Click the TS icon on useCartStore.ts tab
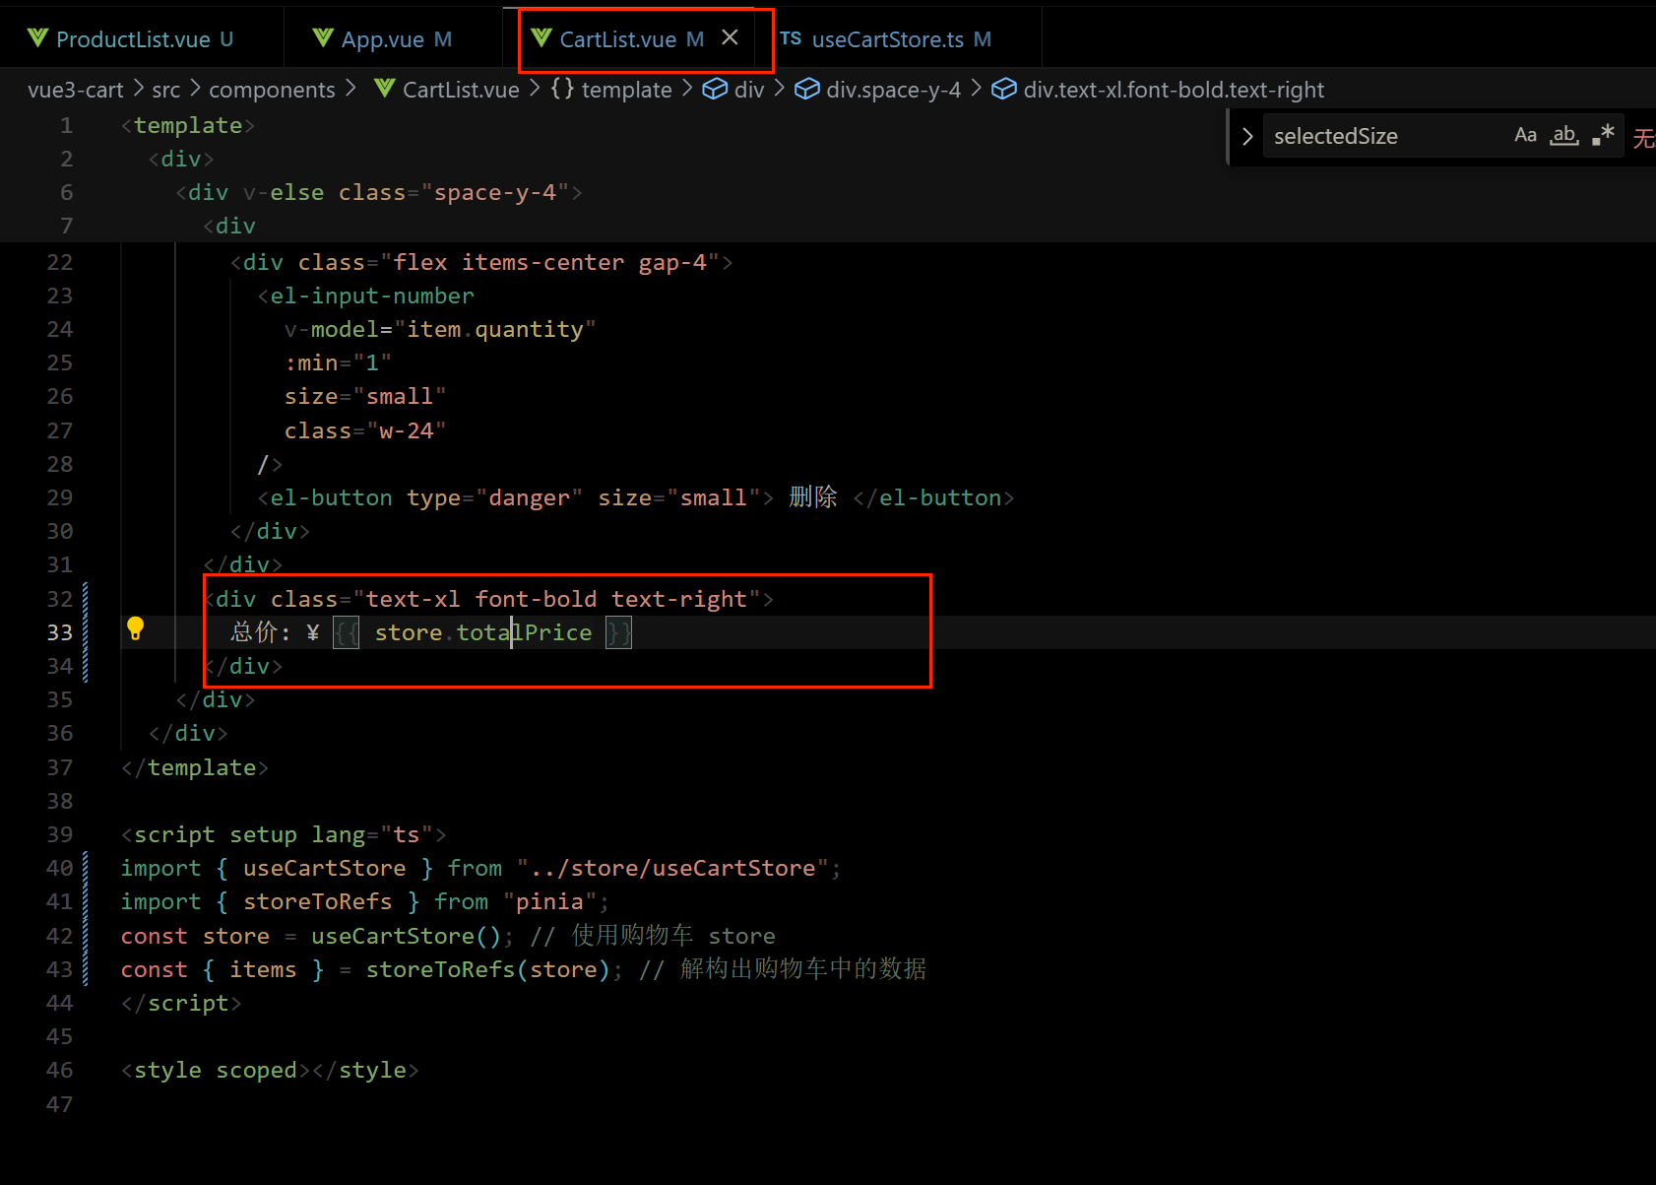Screen dimensions: 1656x1185 pos(791,38)
